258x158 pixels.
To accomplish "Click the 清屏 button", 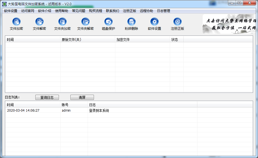I will coord(82,97).
